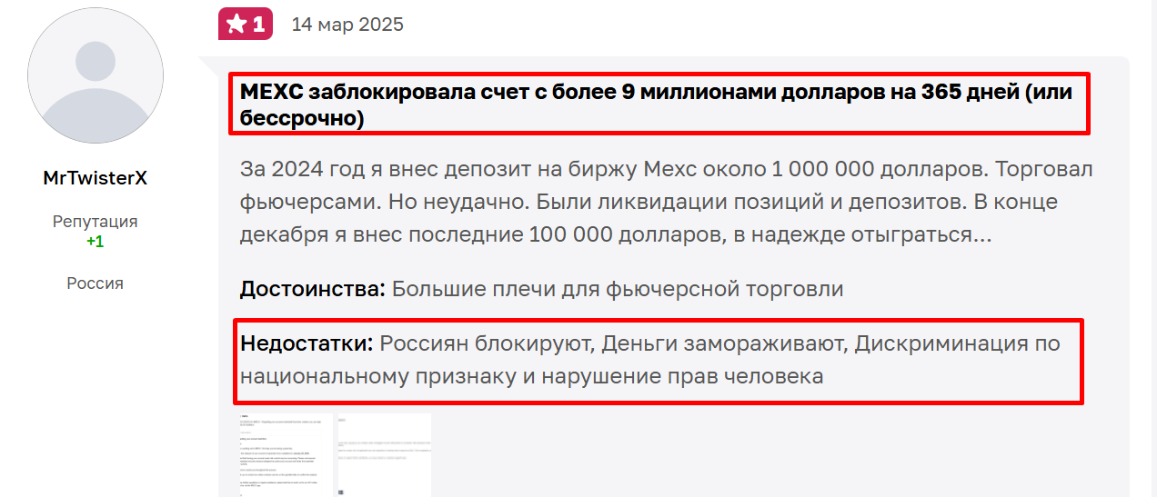Click the review text starting 'За 2024 год'

tap(667, 202)
